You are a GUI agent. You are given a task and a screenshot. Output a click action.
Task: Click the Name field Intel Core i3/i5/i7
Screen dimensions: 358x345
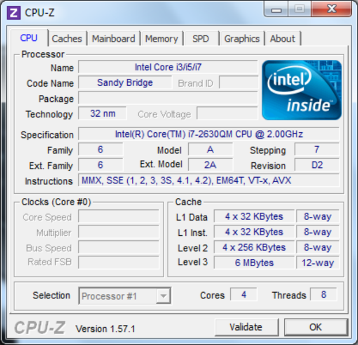tap(168, 67)
